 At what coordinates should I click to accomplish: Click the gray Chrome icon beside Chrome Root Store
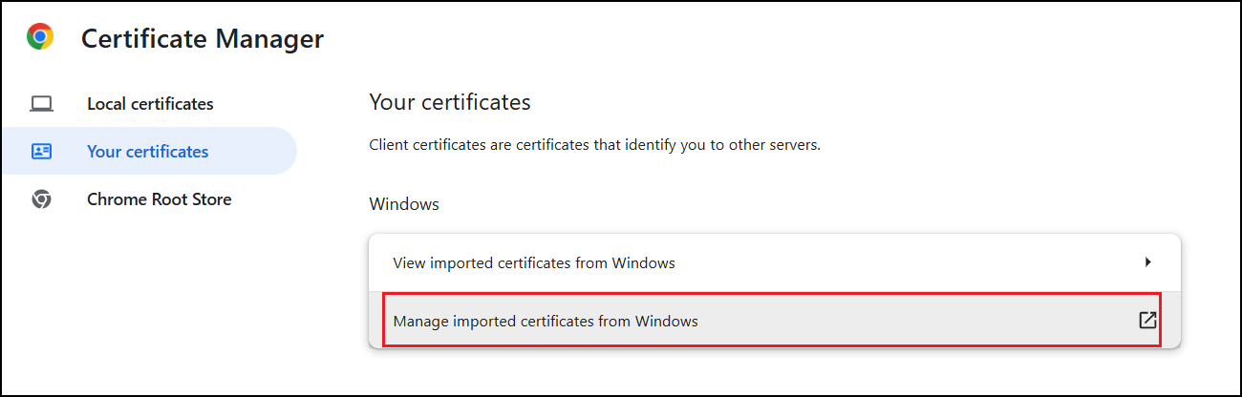[41, 199]
